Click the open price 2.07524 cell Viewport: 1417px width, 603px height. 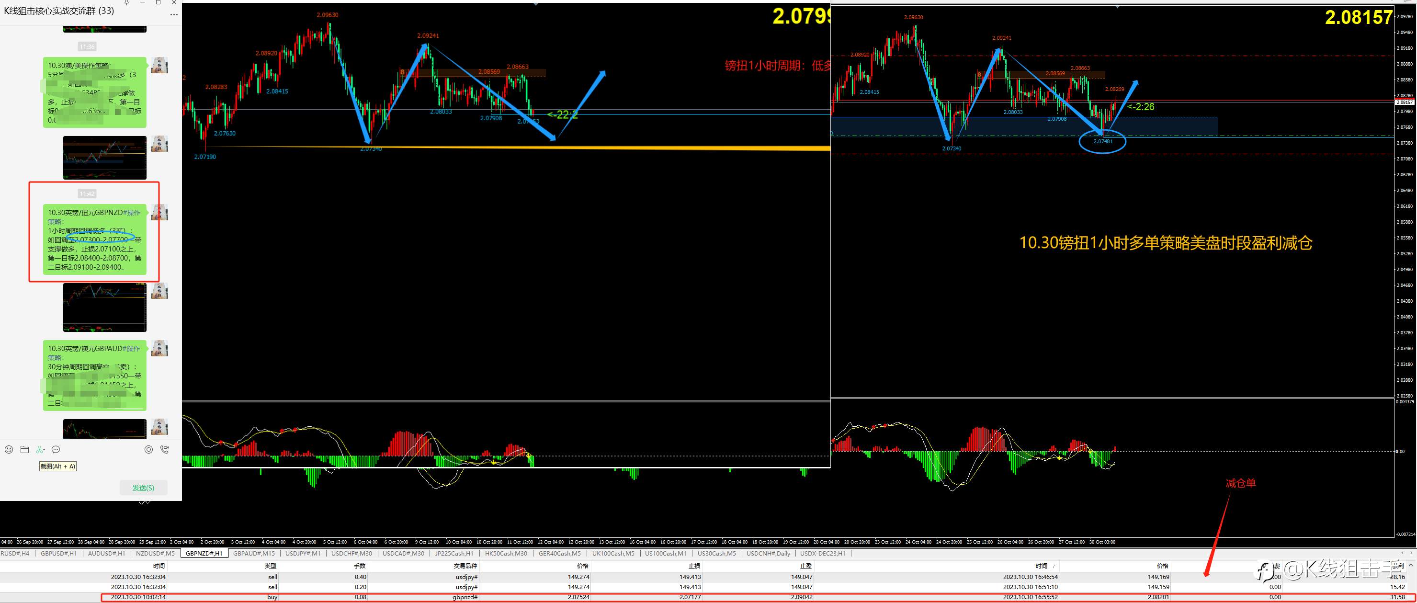(x=578, y=597)
